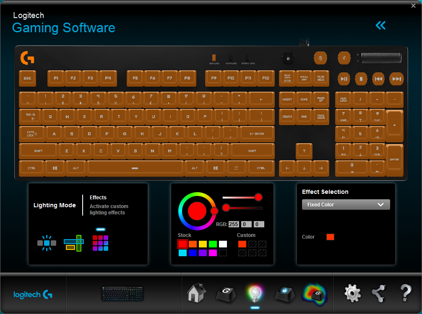Select the left SHIFT key on keyboard
Screen dimensions: 422x314
point(38,151)
